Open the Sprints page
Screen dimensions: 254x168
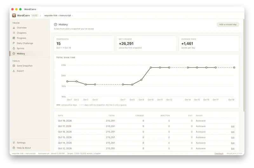point(30,49)
